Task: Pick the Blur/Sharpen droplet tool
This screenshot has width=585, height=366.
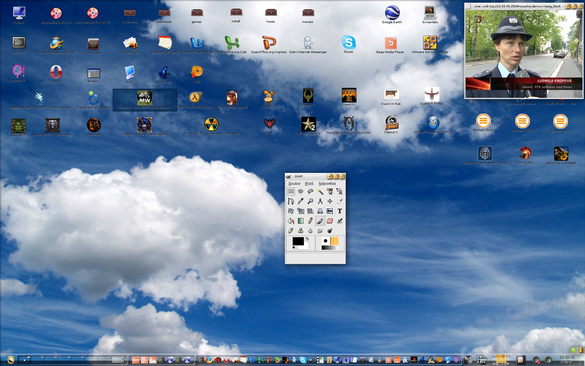Action: [x=310, y=231]
